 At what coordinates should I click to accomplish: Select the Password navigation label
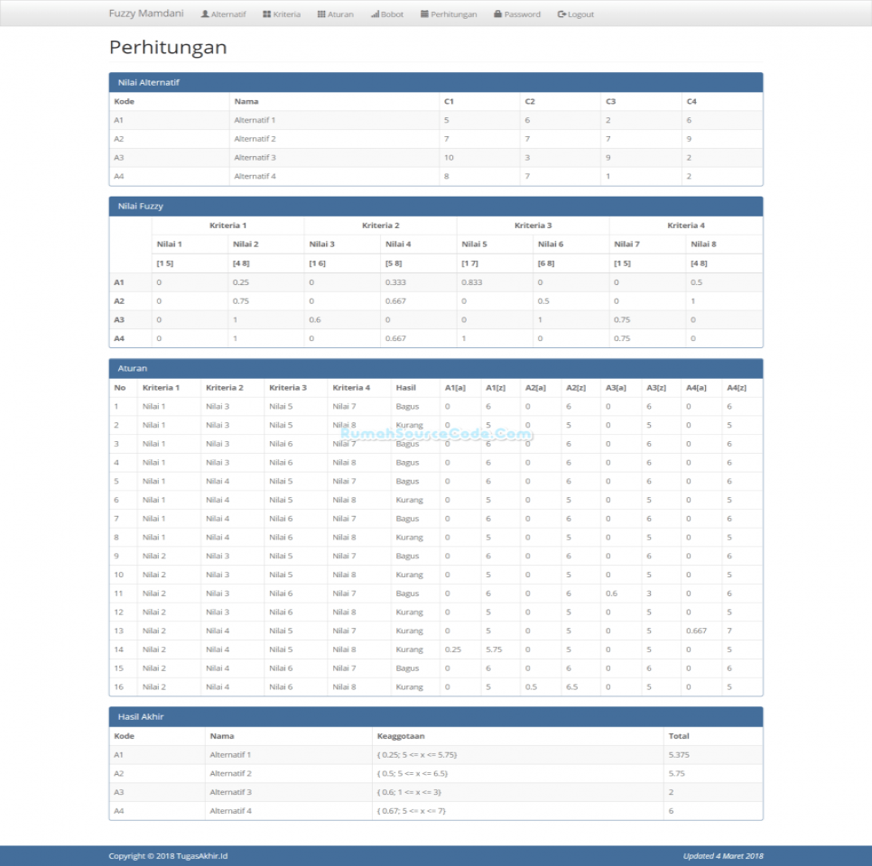point(522,14)
